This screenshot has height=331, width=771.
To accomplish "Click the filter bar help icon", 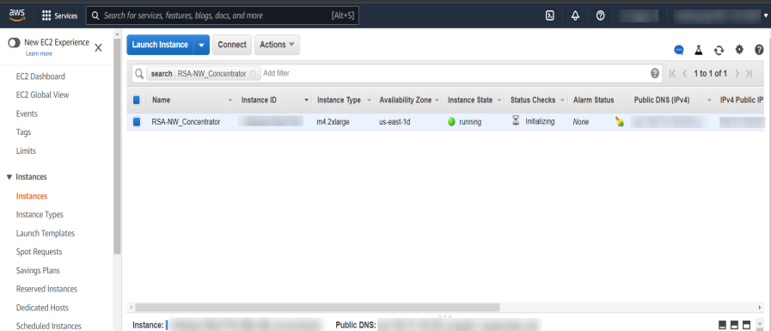I will pyautogui.click(x=655, y=73).
